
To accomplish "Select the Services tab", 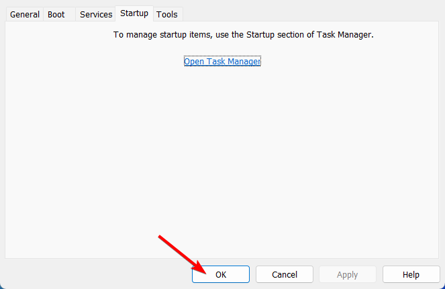I will tap(96, 14).
